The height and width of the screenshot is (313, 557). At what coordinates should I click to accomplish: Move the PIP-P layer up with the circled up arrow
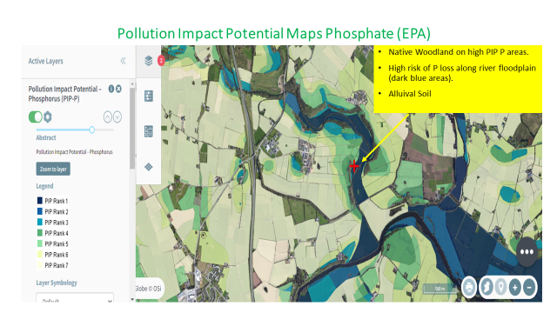click(x=108, y=117)
